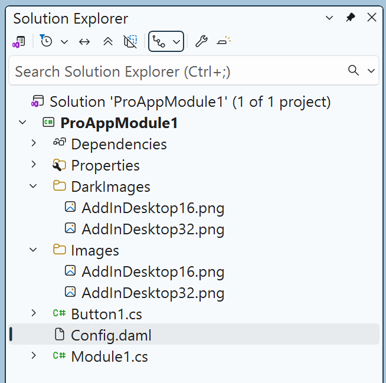Toggle Preview Selected Items icon
The height and width of the screenshot is (383, 386).
pos(224,41)
